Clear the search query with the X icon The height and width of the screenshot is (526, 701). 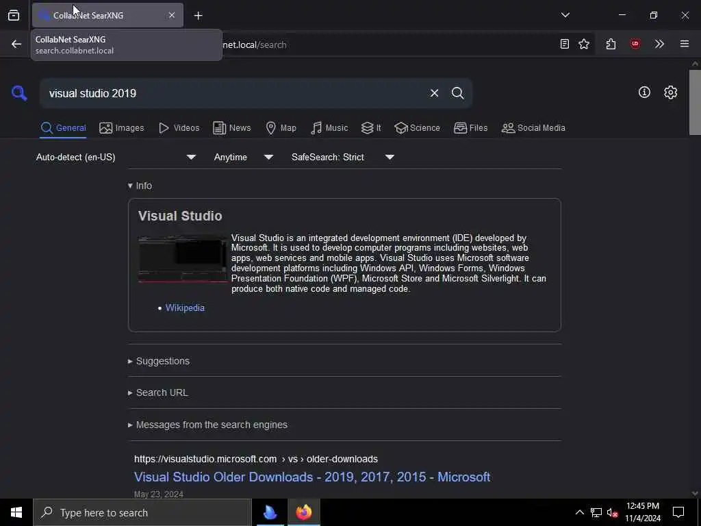[x=434, y=93]
